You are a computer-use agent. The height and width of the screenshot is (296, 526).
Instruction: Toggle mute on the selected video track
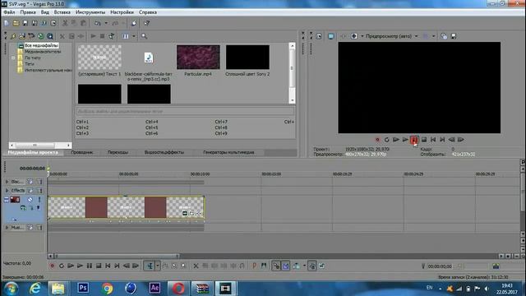coord(30,200)
